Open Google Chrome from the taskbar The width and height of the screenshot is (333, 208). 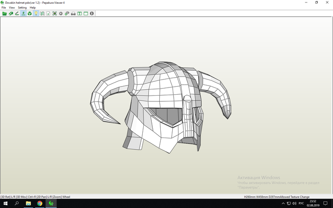tap(39, 203)
